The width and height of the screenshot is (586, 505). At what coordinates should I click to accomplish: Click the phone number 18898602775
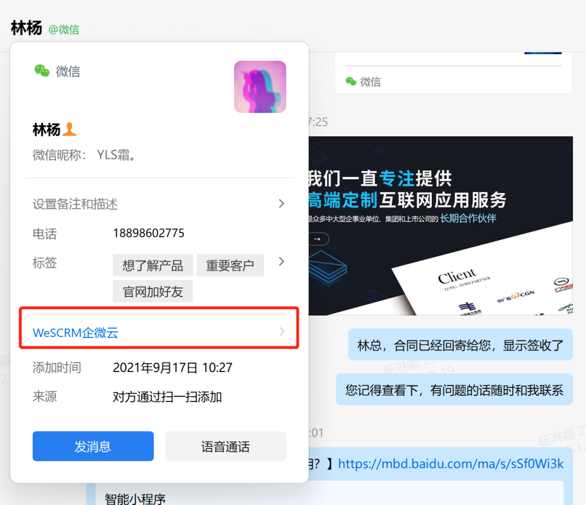149,233
